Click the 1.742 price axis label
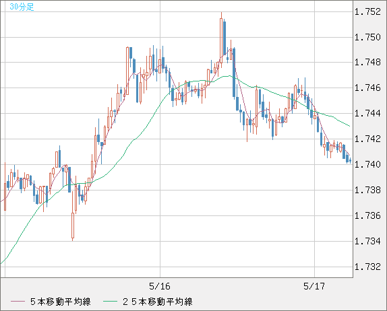This screenshot has width=387, height=311. 367,139
